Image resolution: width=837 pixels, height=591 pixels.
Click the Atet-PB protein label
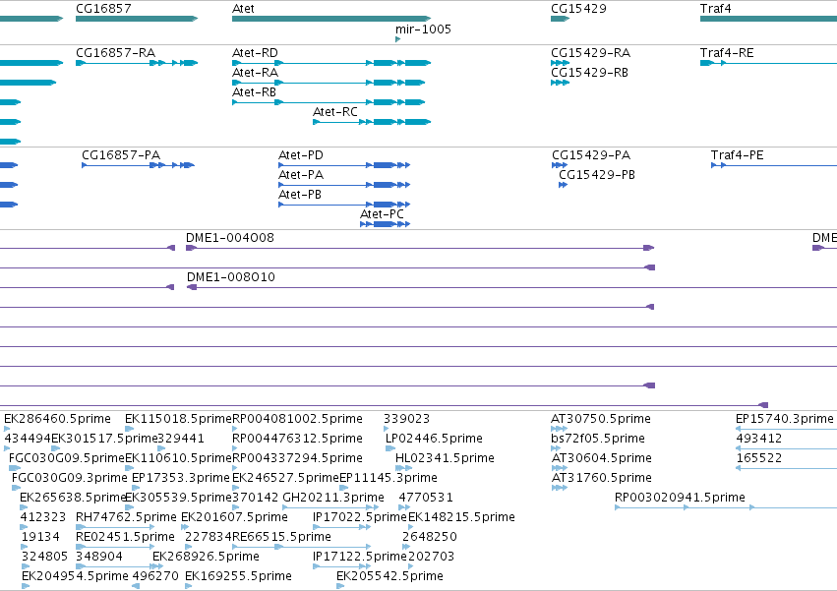[x=300, y=195]
